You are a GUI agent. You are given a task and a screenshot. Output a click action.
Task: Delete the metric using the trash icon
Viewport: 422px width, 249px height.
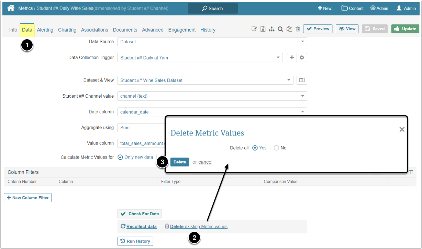(x=298, y=29)
